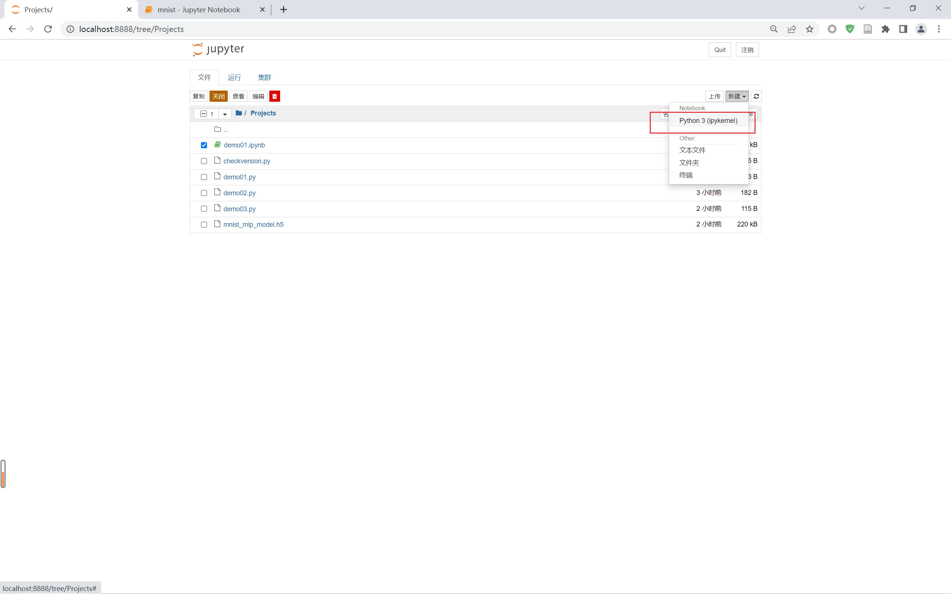
Task: Open browser tab search chevron
Action: coord(861,8)
